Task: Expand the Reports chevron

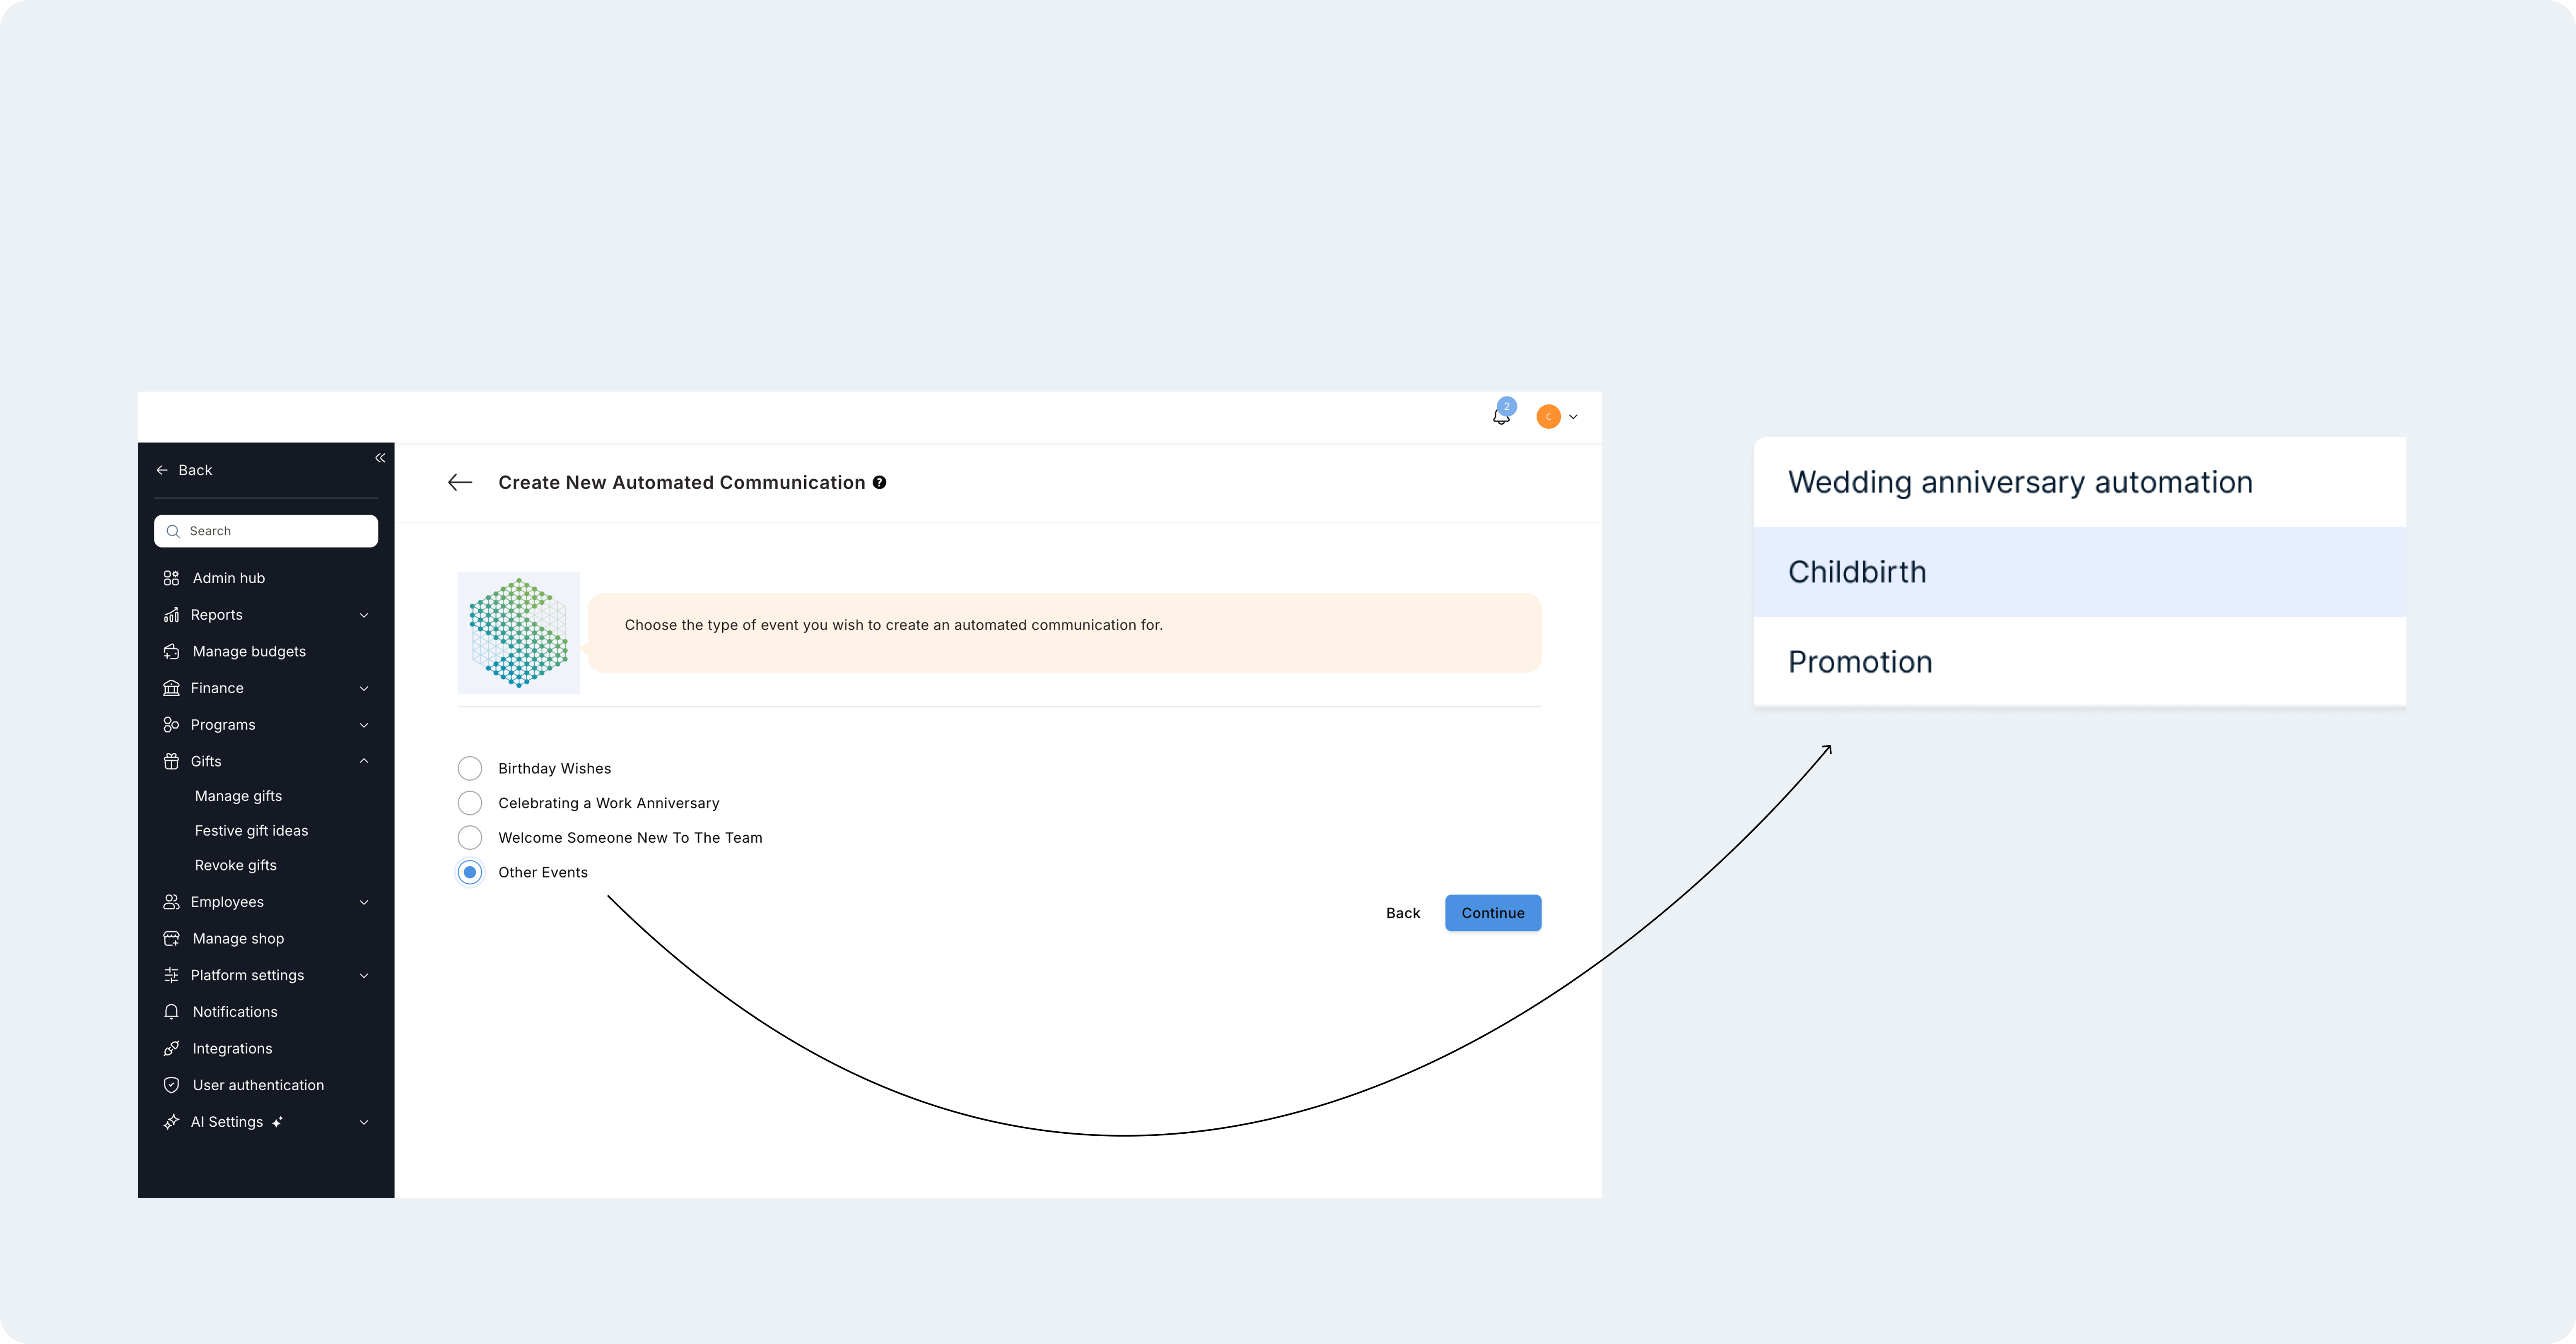Action: [x=364, y=615]
